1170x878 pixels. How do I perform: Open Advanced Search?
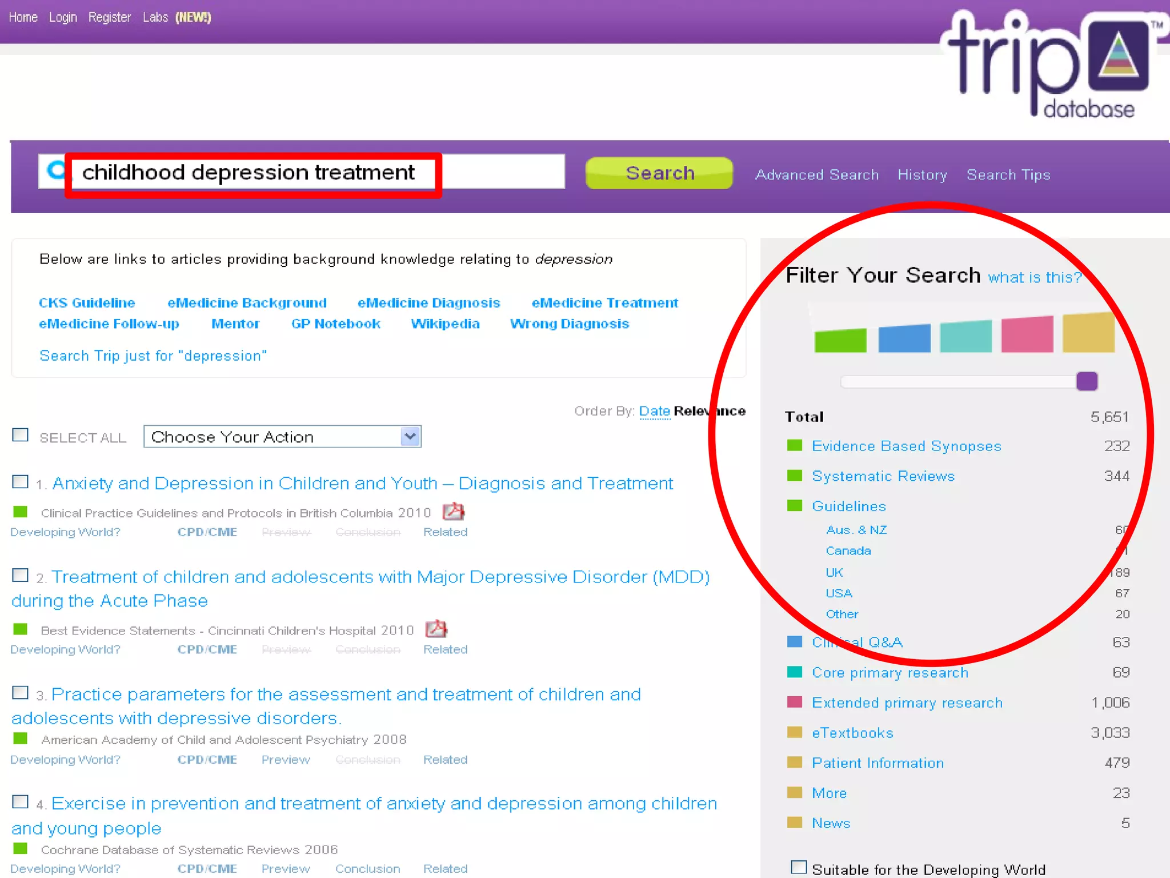coord(817,175)
